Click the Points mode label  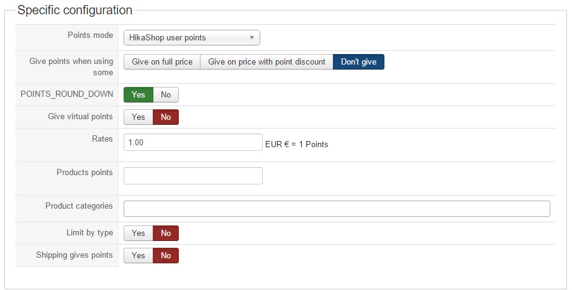pos(90,35)
